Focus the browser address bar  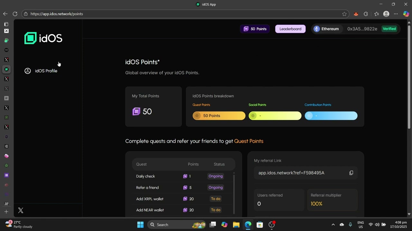coord(185,14)
